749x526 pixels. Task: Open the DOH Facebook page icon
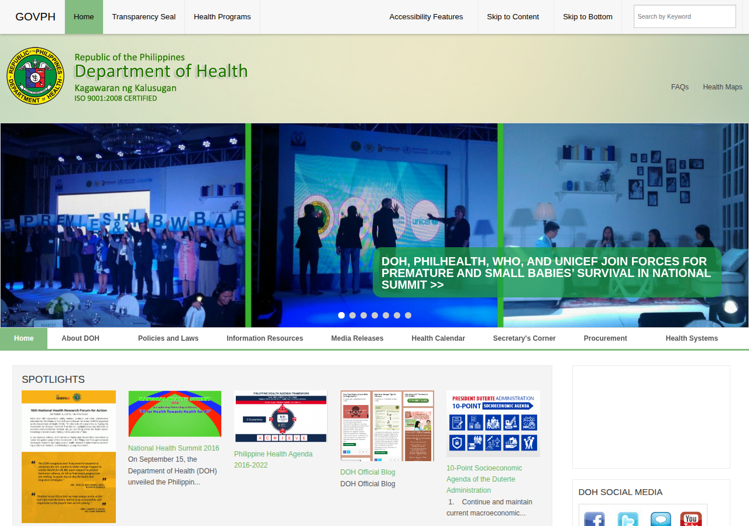coord(595,519)
